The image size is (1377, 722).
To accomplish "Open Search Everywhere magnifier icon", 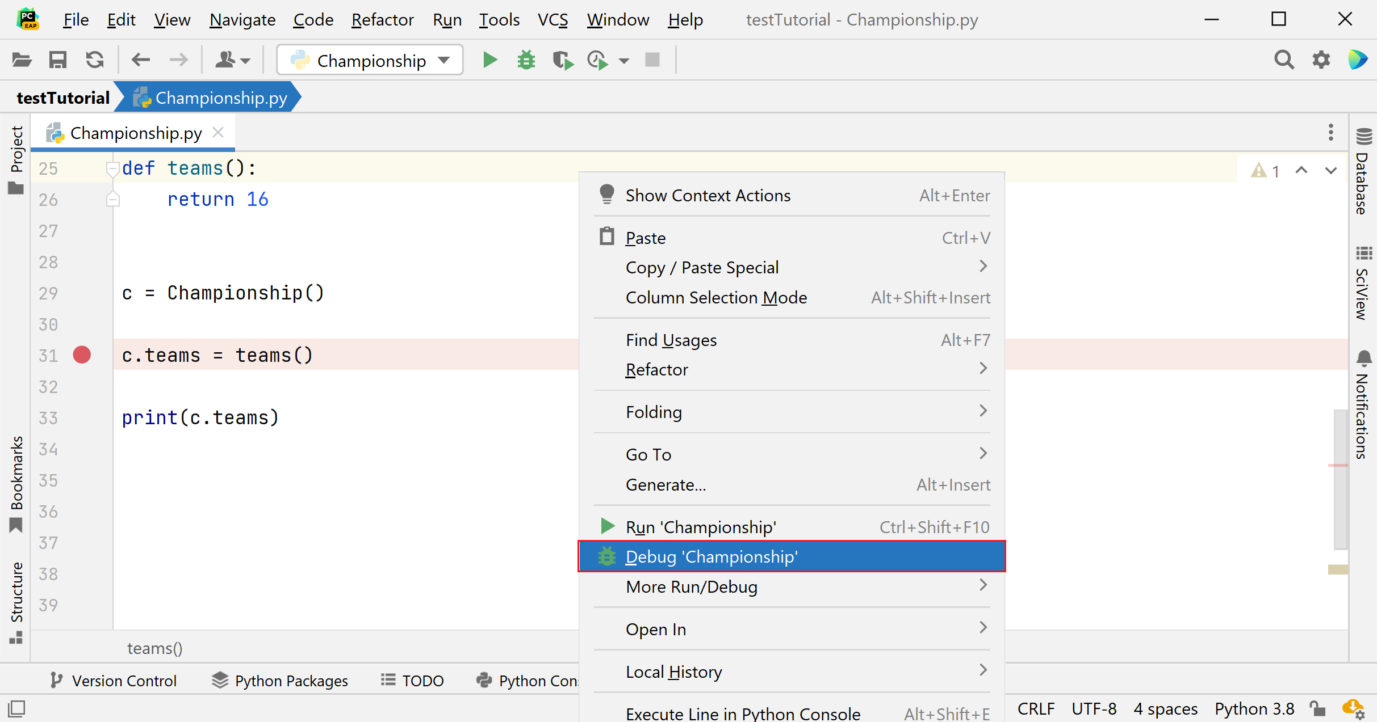I will (x=1283, y=60).
